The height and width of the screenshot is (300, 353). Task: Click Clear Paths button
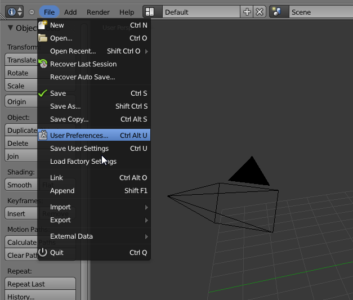point(21,255)
